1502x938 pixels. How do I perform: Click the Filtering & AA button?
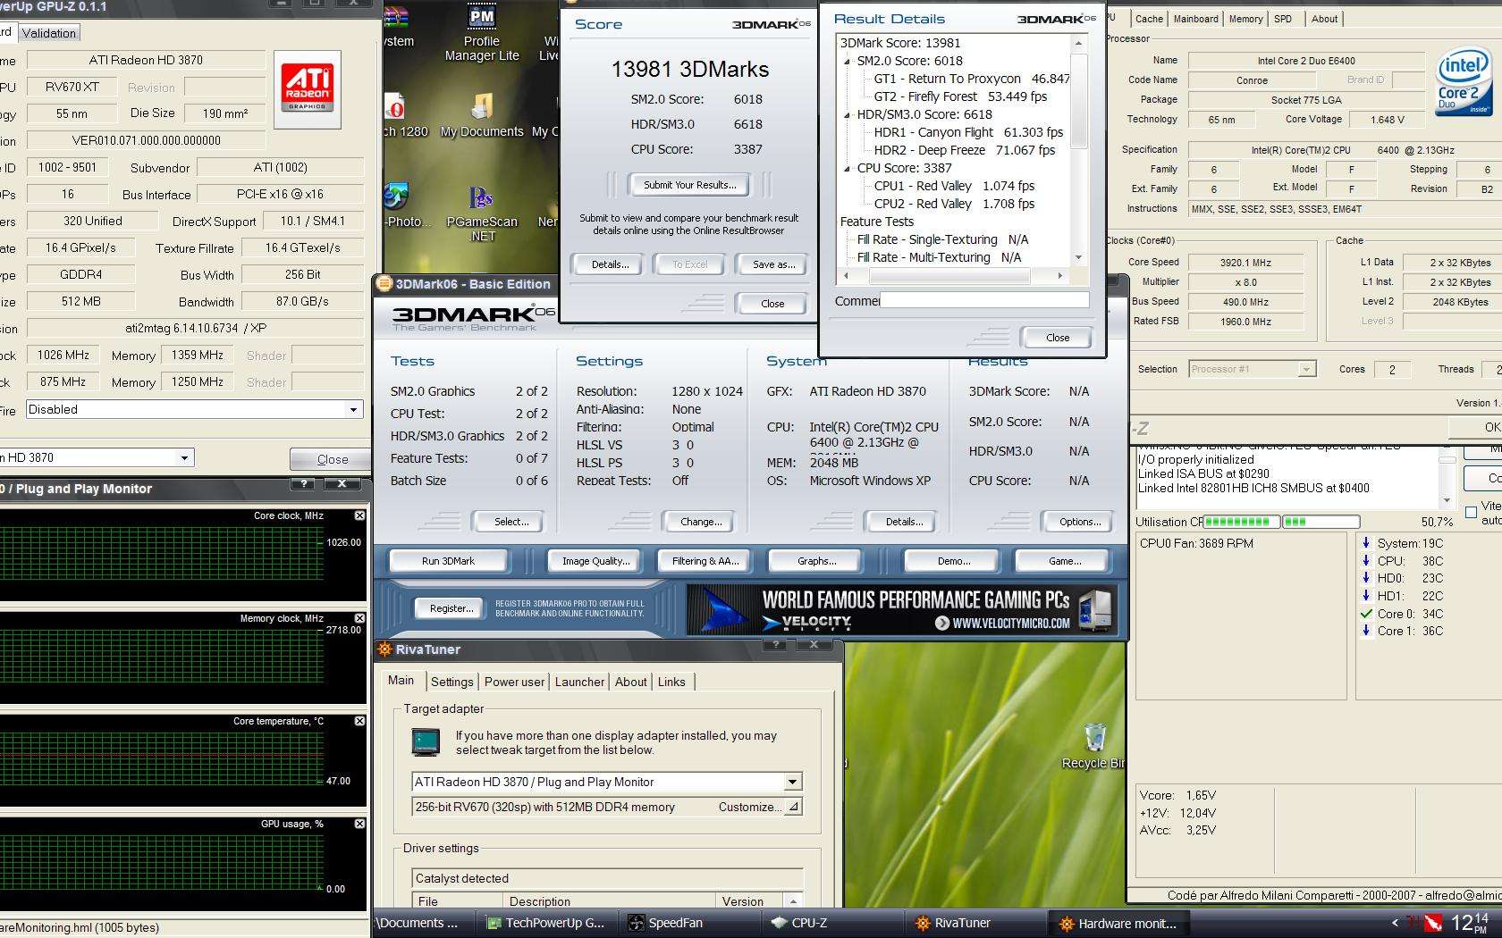click(705, 561)
